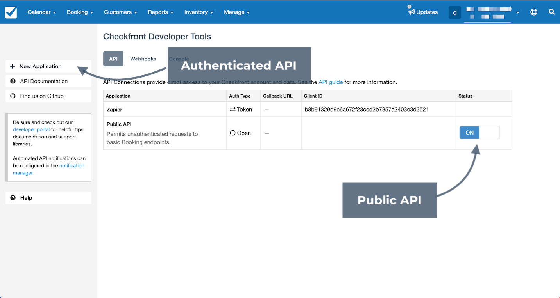Open the notification manager link
560x298 pixels.
point(48,169)
